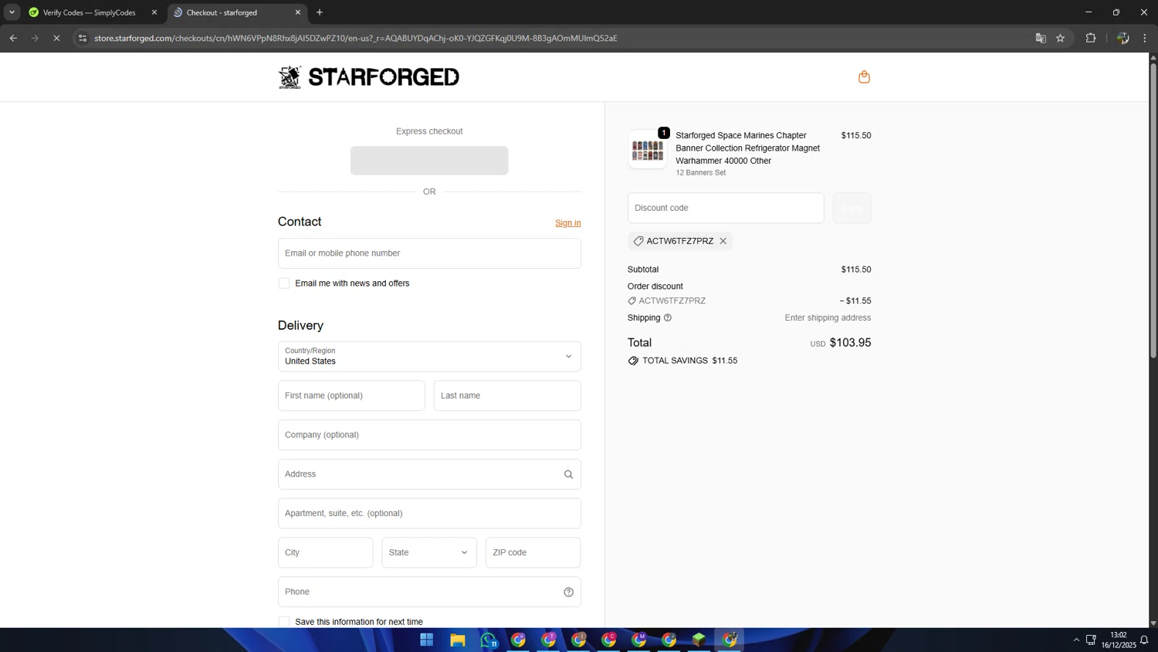Focus the ZIP code field

[533, 552]
